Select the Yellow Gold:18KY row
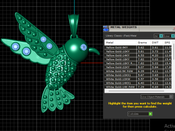This screenshot has width=175, height=131. 138,59
